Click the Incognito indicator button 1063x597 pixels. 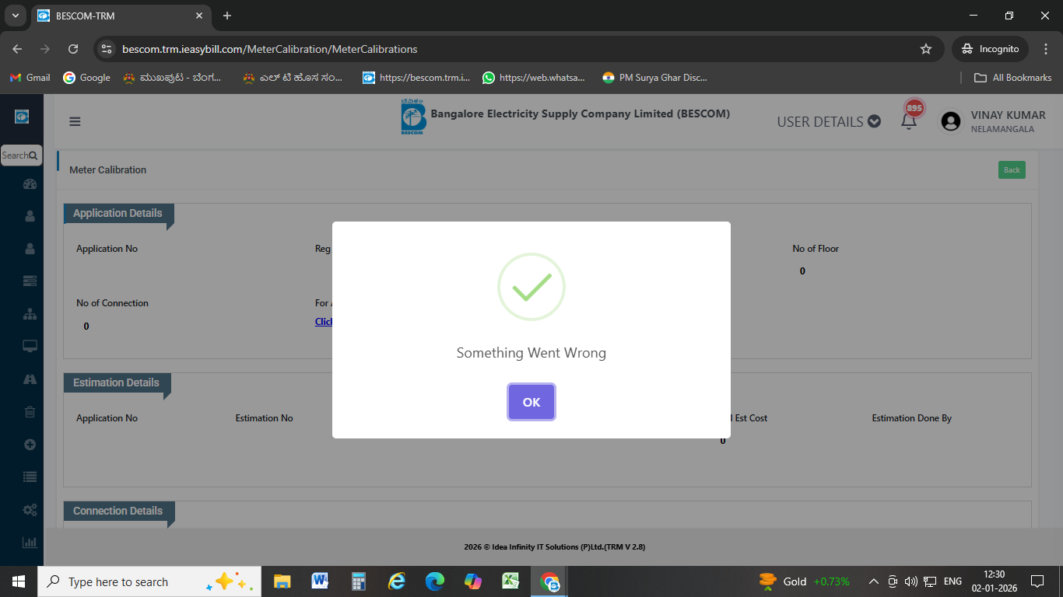(x=990, y=49)
